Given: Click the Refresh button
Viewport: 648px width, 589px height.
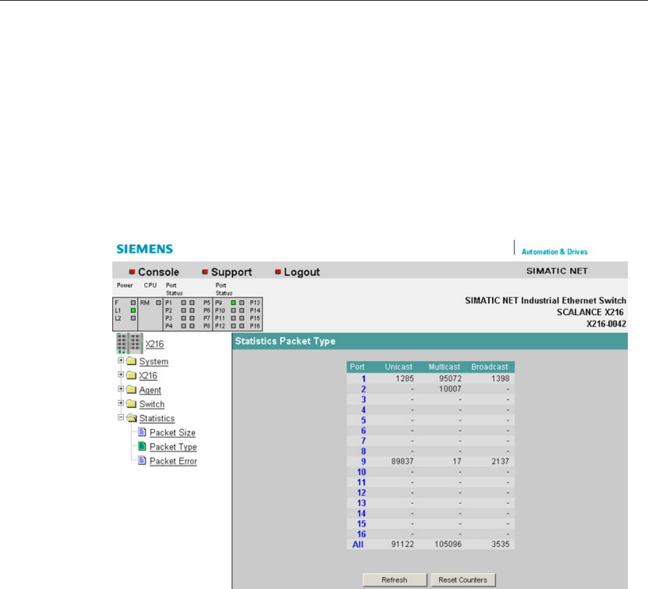Looking at the screenshot, I should [395, 580].
